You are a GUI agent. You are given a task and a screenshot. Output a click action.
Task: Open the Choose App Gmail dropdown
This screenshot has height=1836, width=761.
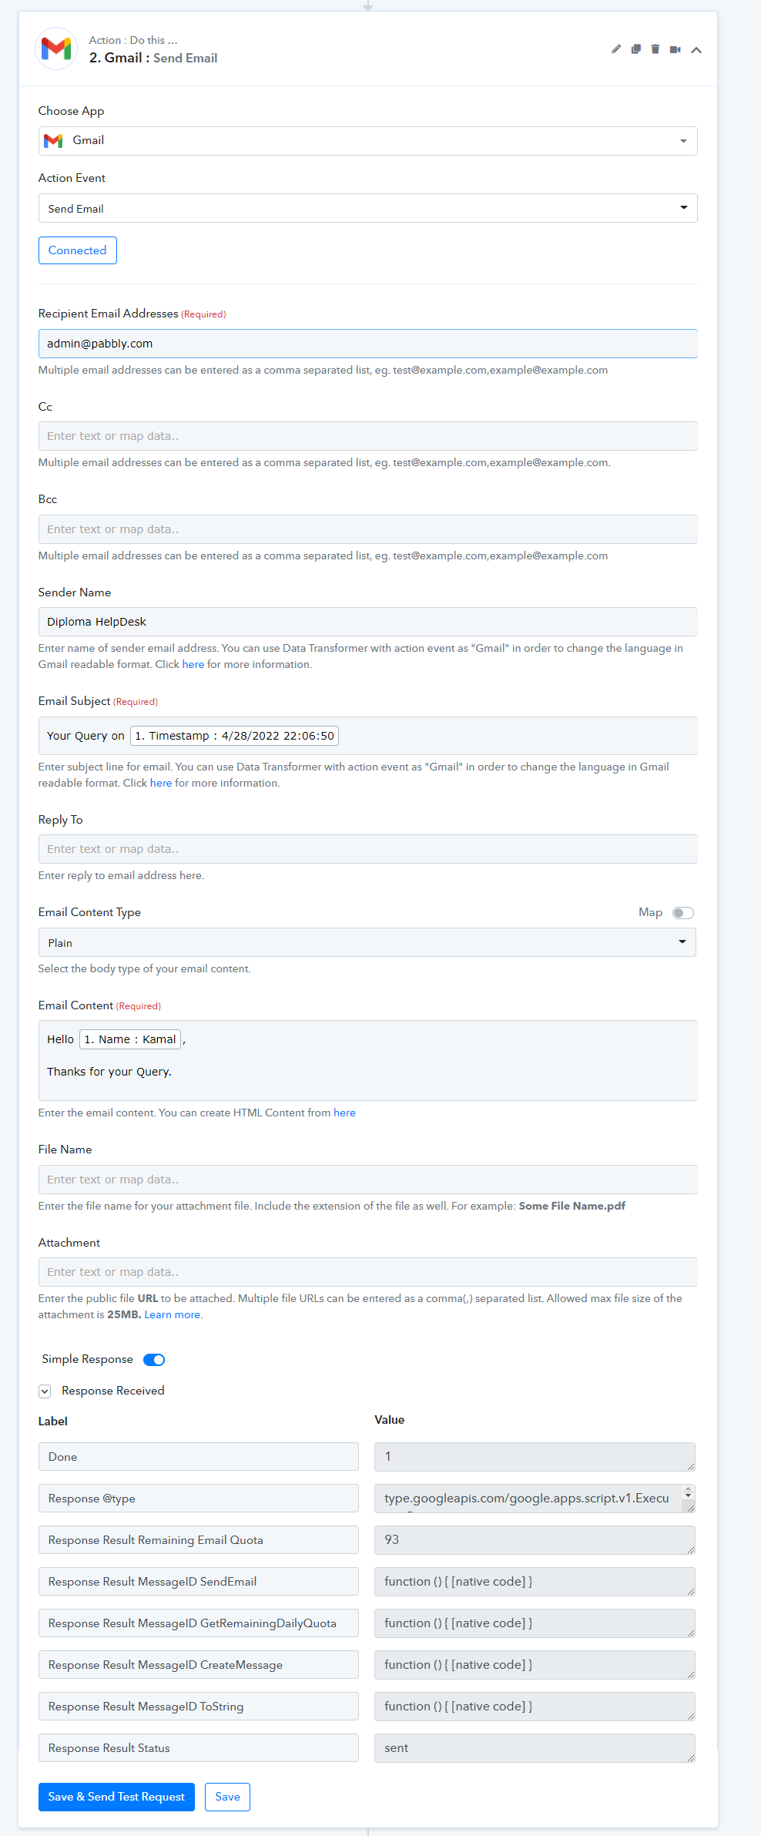pyautogui.click(x=367, y=141)
